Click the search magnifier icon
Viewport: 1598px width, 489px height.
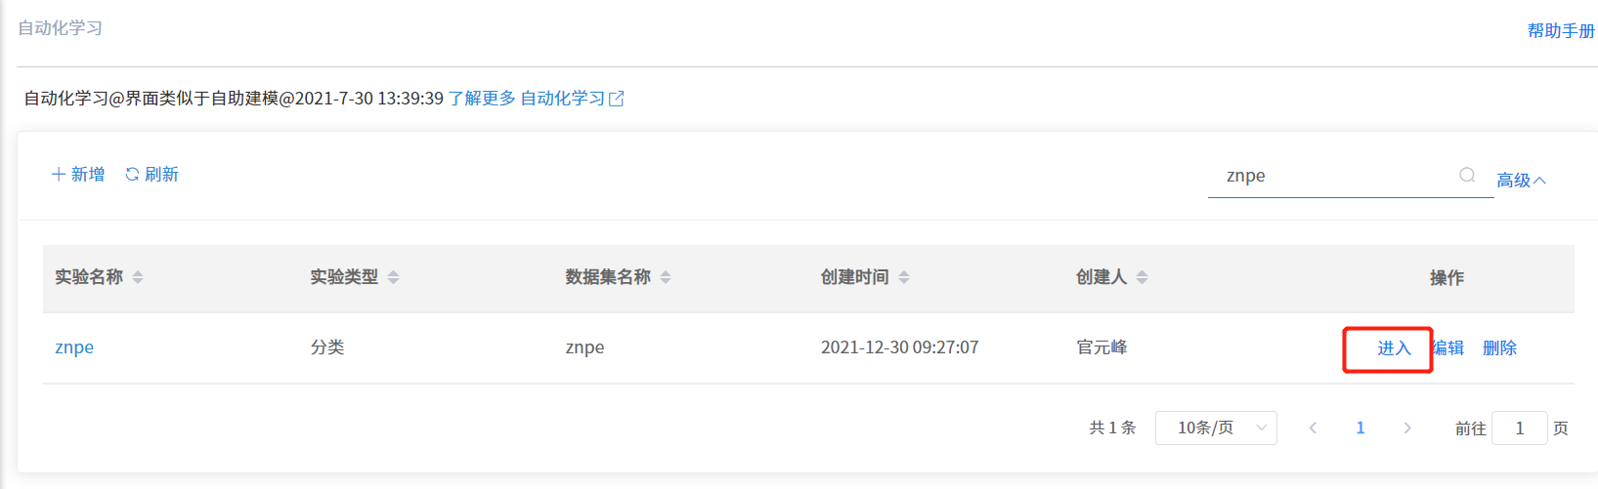coord(1467,175)
